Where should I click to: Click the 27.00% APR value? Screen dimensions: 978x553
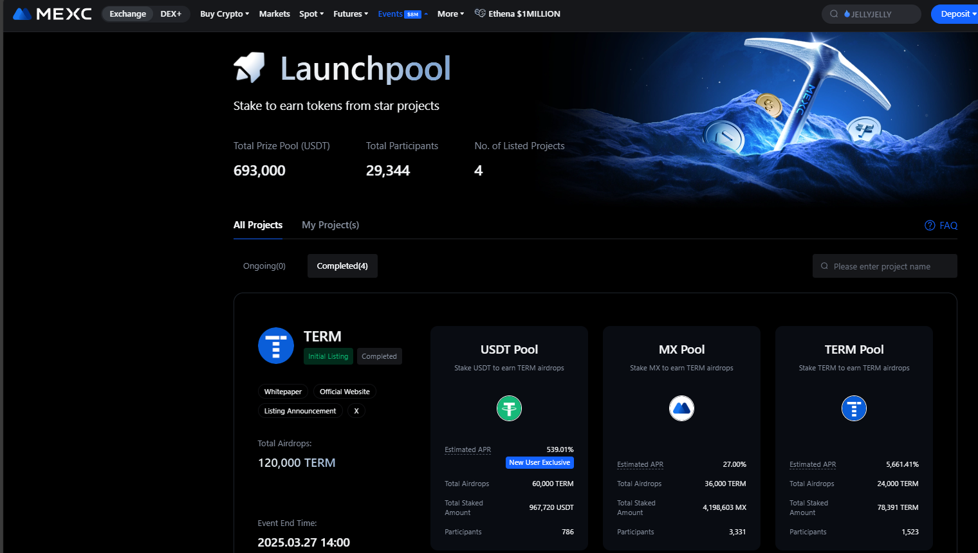(734, 464)
